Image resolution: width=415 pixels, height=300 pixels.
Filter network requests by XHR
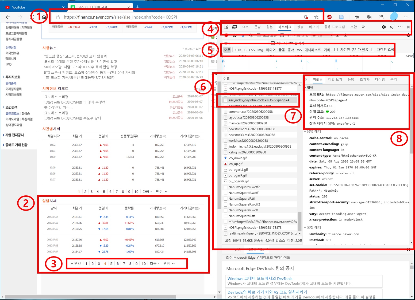(237, 50)
